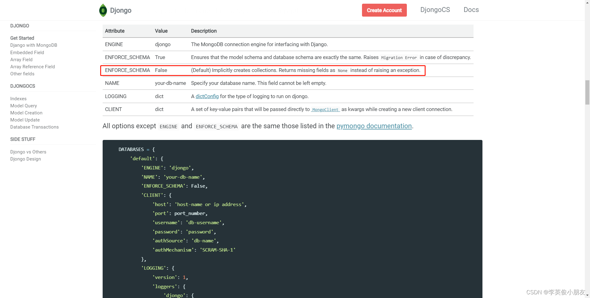Open Model Creation in sidebar

tap(26, 113)
